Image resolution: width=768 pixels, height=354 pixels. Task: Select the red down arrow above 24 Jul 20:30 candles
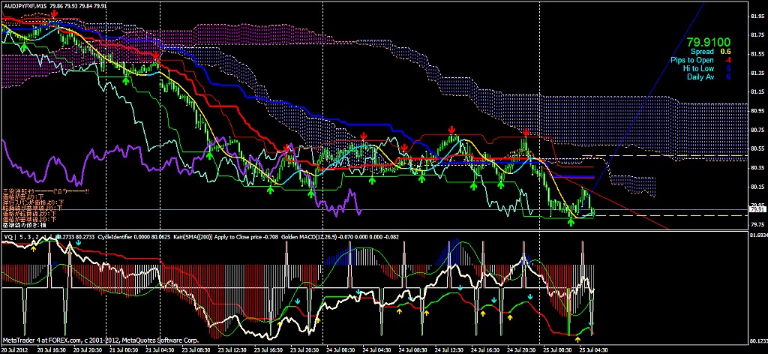pyautogui.click(x=525, y=132)
